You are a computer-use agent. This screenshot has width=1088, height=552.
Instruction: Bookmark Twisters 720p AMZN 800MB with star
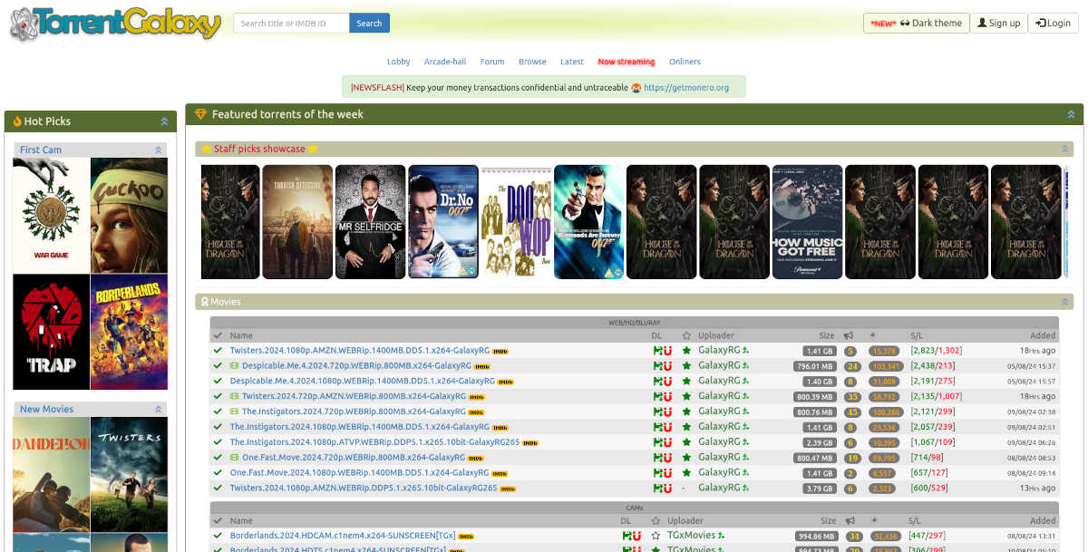tap(686, 396)
